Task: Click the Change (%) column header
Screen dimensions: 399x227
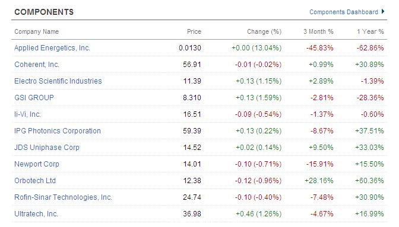Action: (x=264, y=31)
